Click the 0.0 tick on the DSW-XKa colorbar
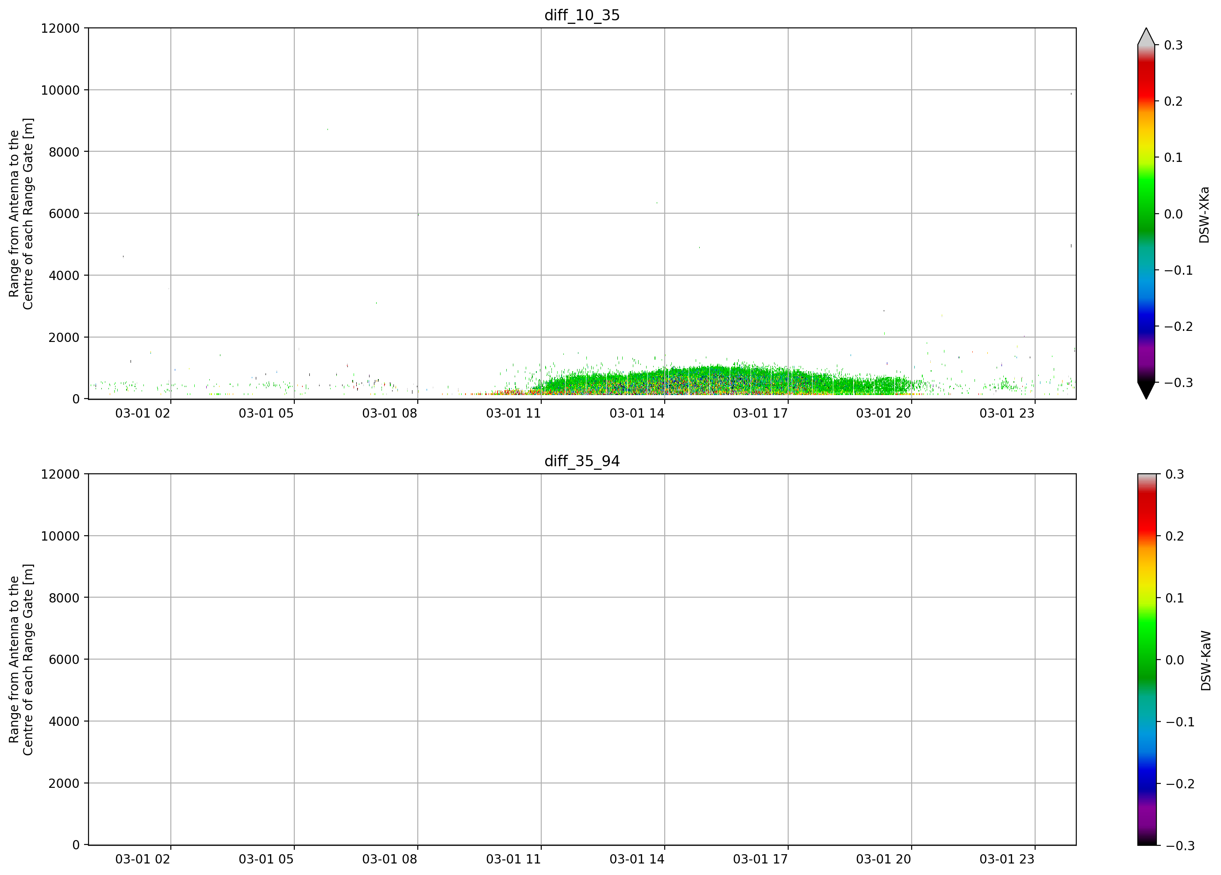 (x=1173, y=214)
